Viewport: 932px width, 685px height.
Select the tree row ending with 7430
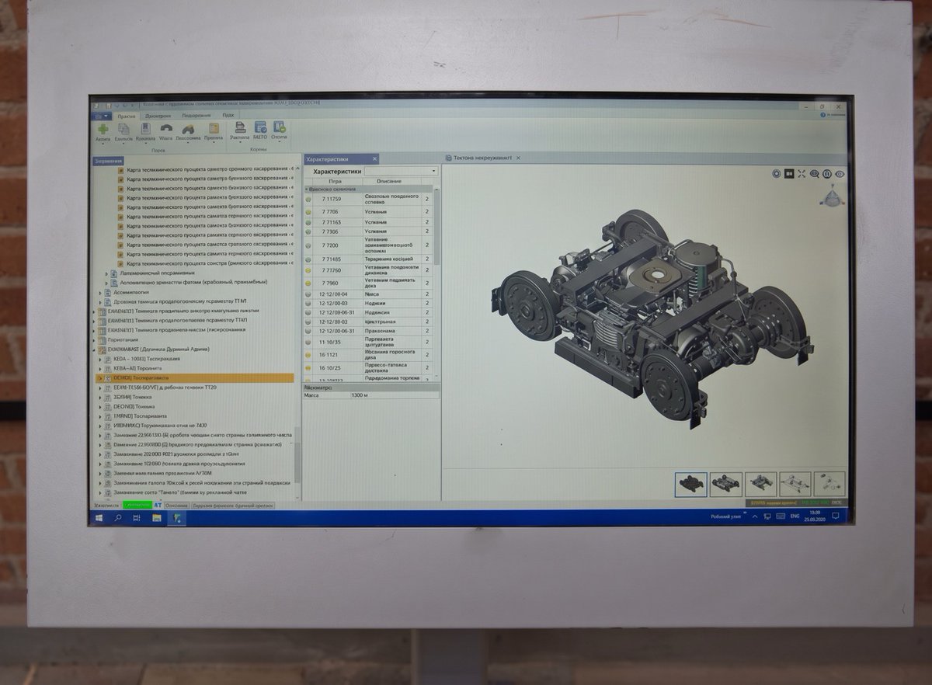click(160, 426)
